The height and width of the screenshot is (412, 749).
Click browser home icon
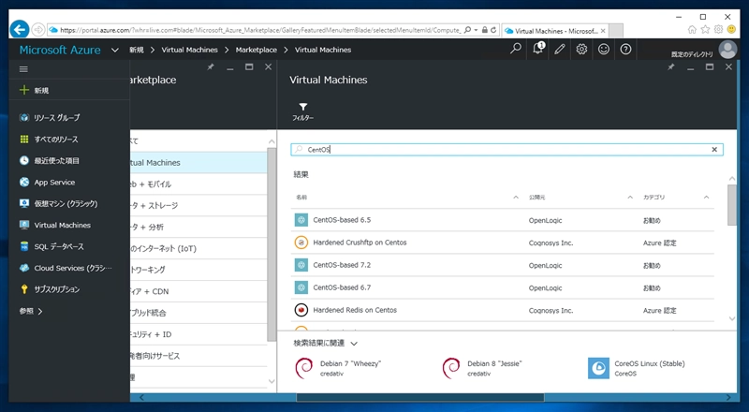tap(692, 30)
